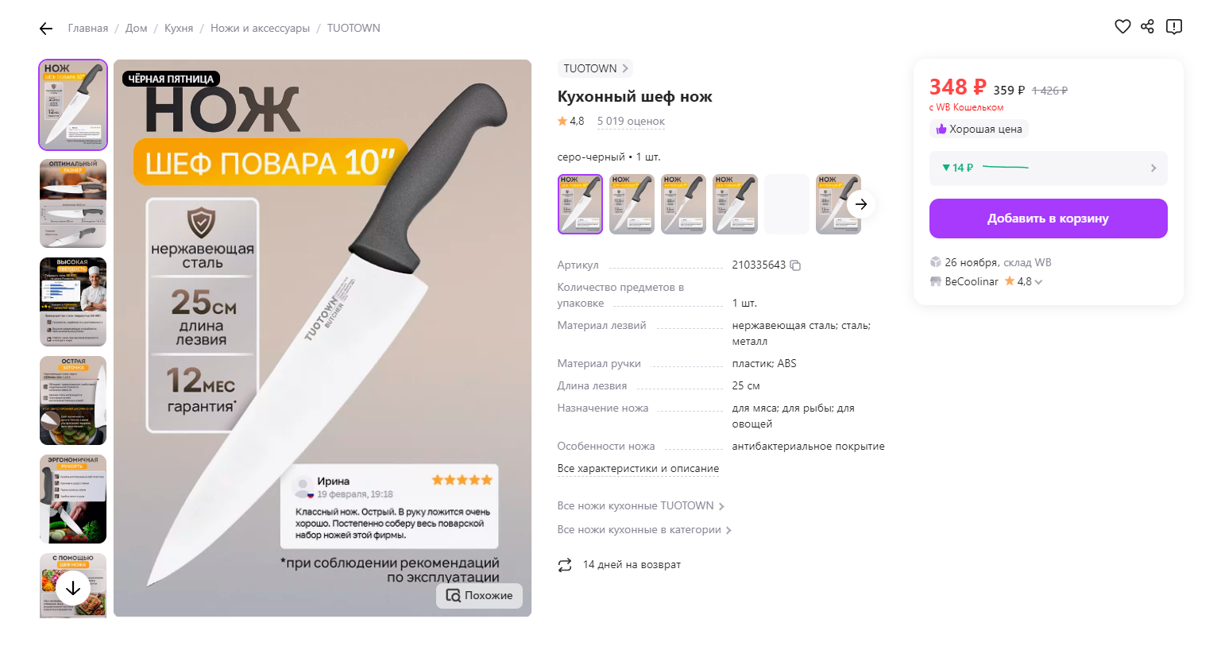Add to cart with Добавить в корзину
Viewport: 1221px width, 650px height.
coord(1049,219)
